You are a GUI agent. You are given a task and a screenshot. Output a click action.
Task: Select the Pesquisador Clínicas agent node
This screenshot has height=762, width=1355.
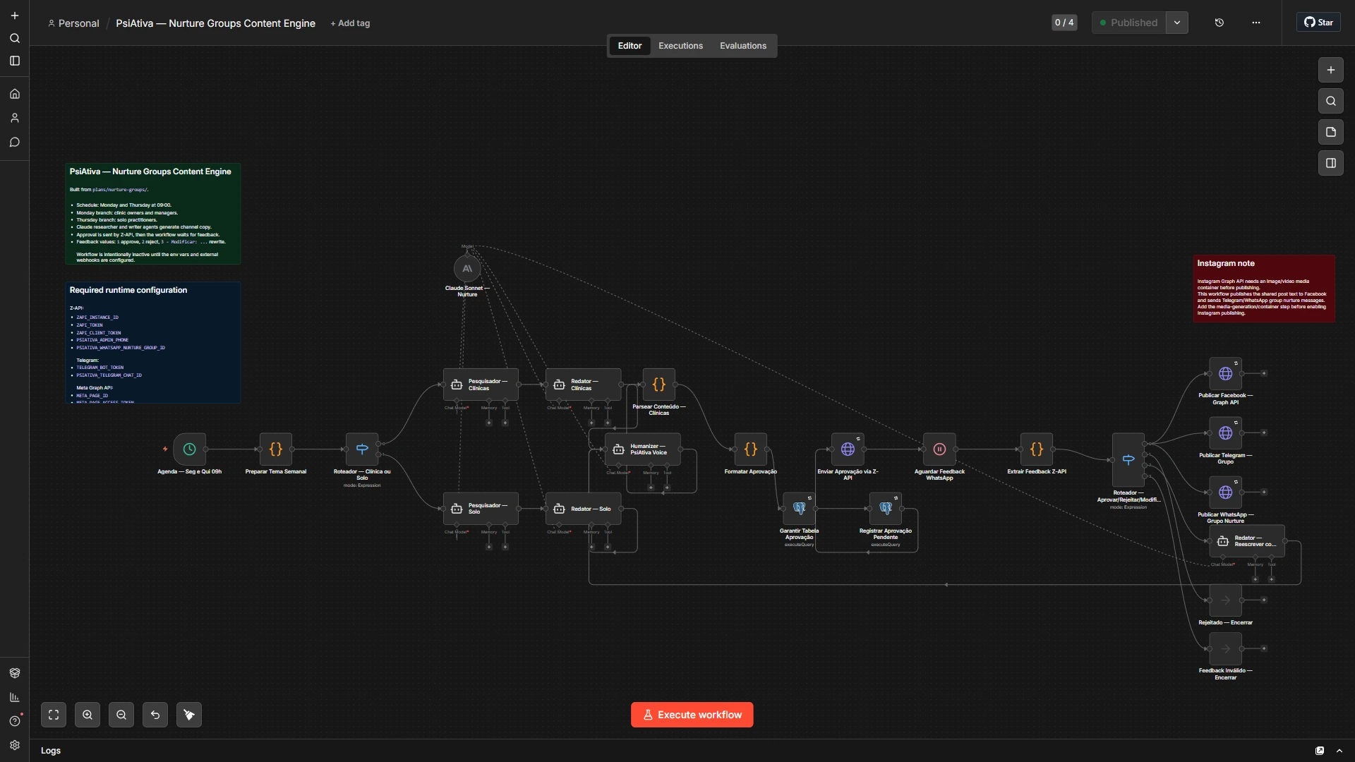pyautogui.click(x=481, y=385)
